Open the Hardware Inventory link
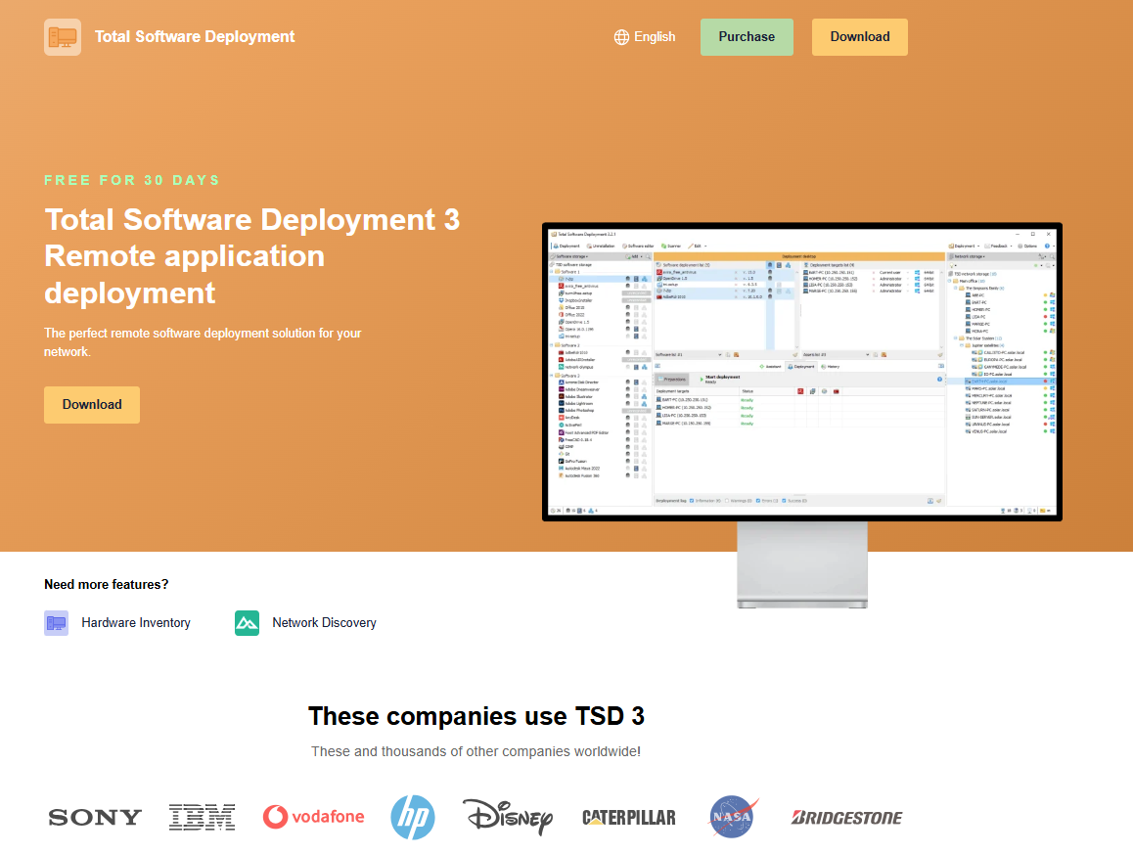Image resolution: width=1133 pixels, height=854 pixels. (136, 623)
